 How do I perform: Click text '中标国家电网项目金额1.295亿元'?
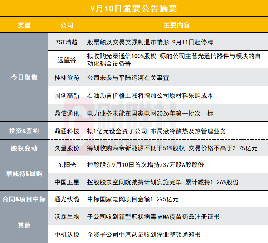point(133,199)
